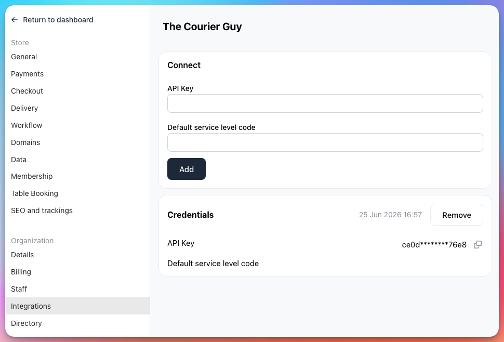Click the credentials date 25 Jun 2026 16:57
The width and height of the screenshot is (504, 342).
pyautogui.click(x=390, y=215)
